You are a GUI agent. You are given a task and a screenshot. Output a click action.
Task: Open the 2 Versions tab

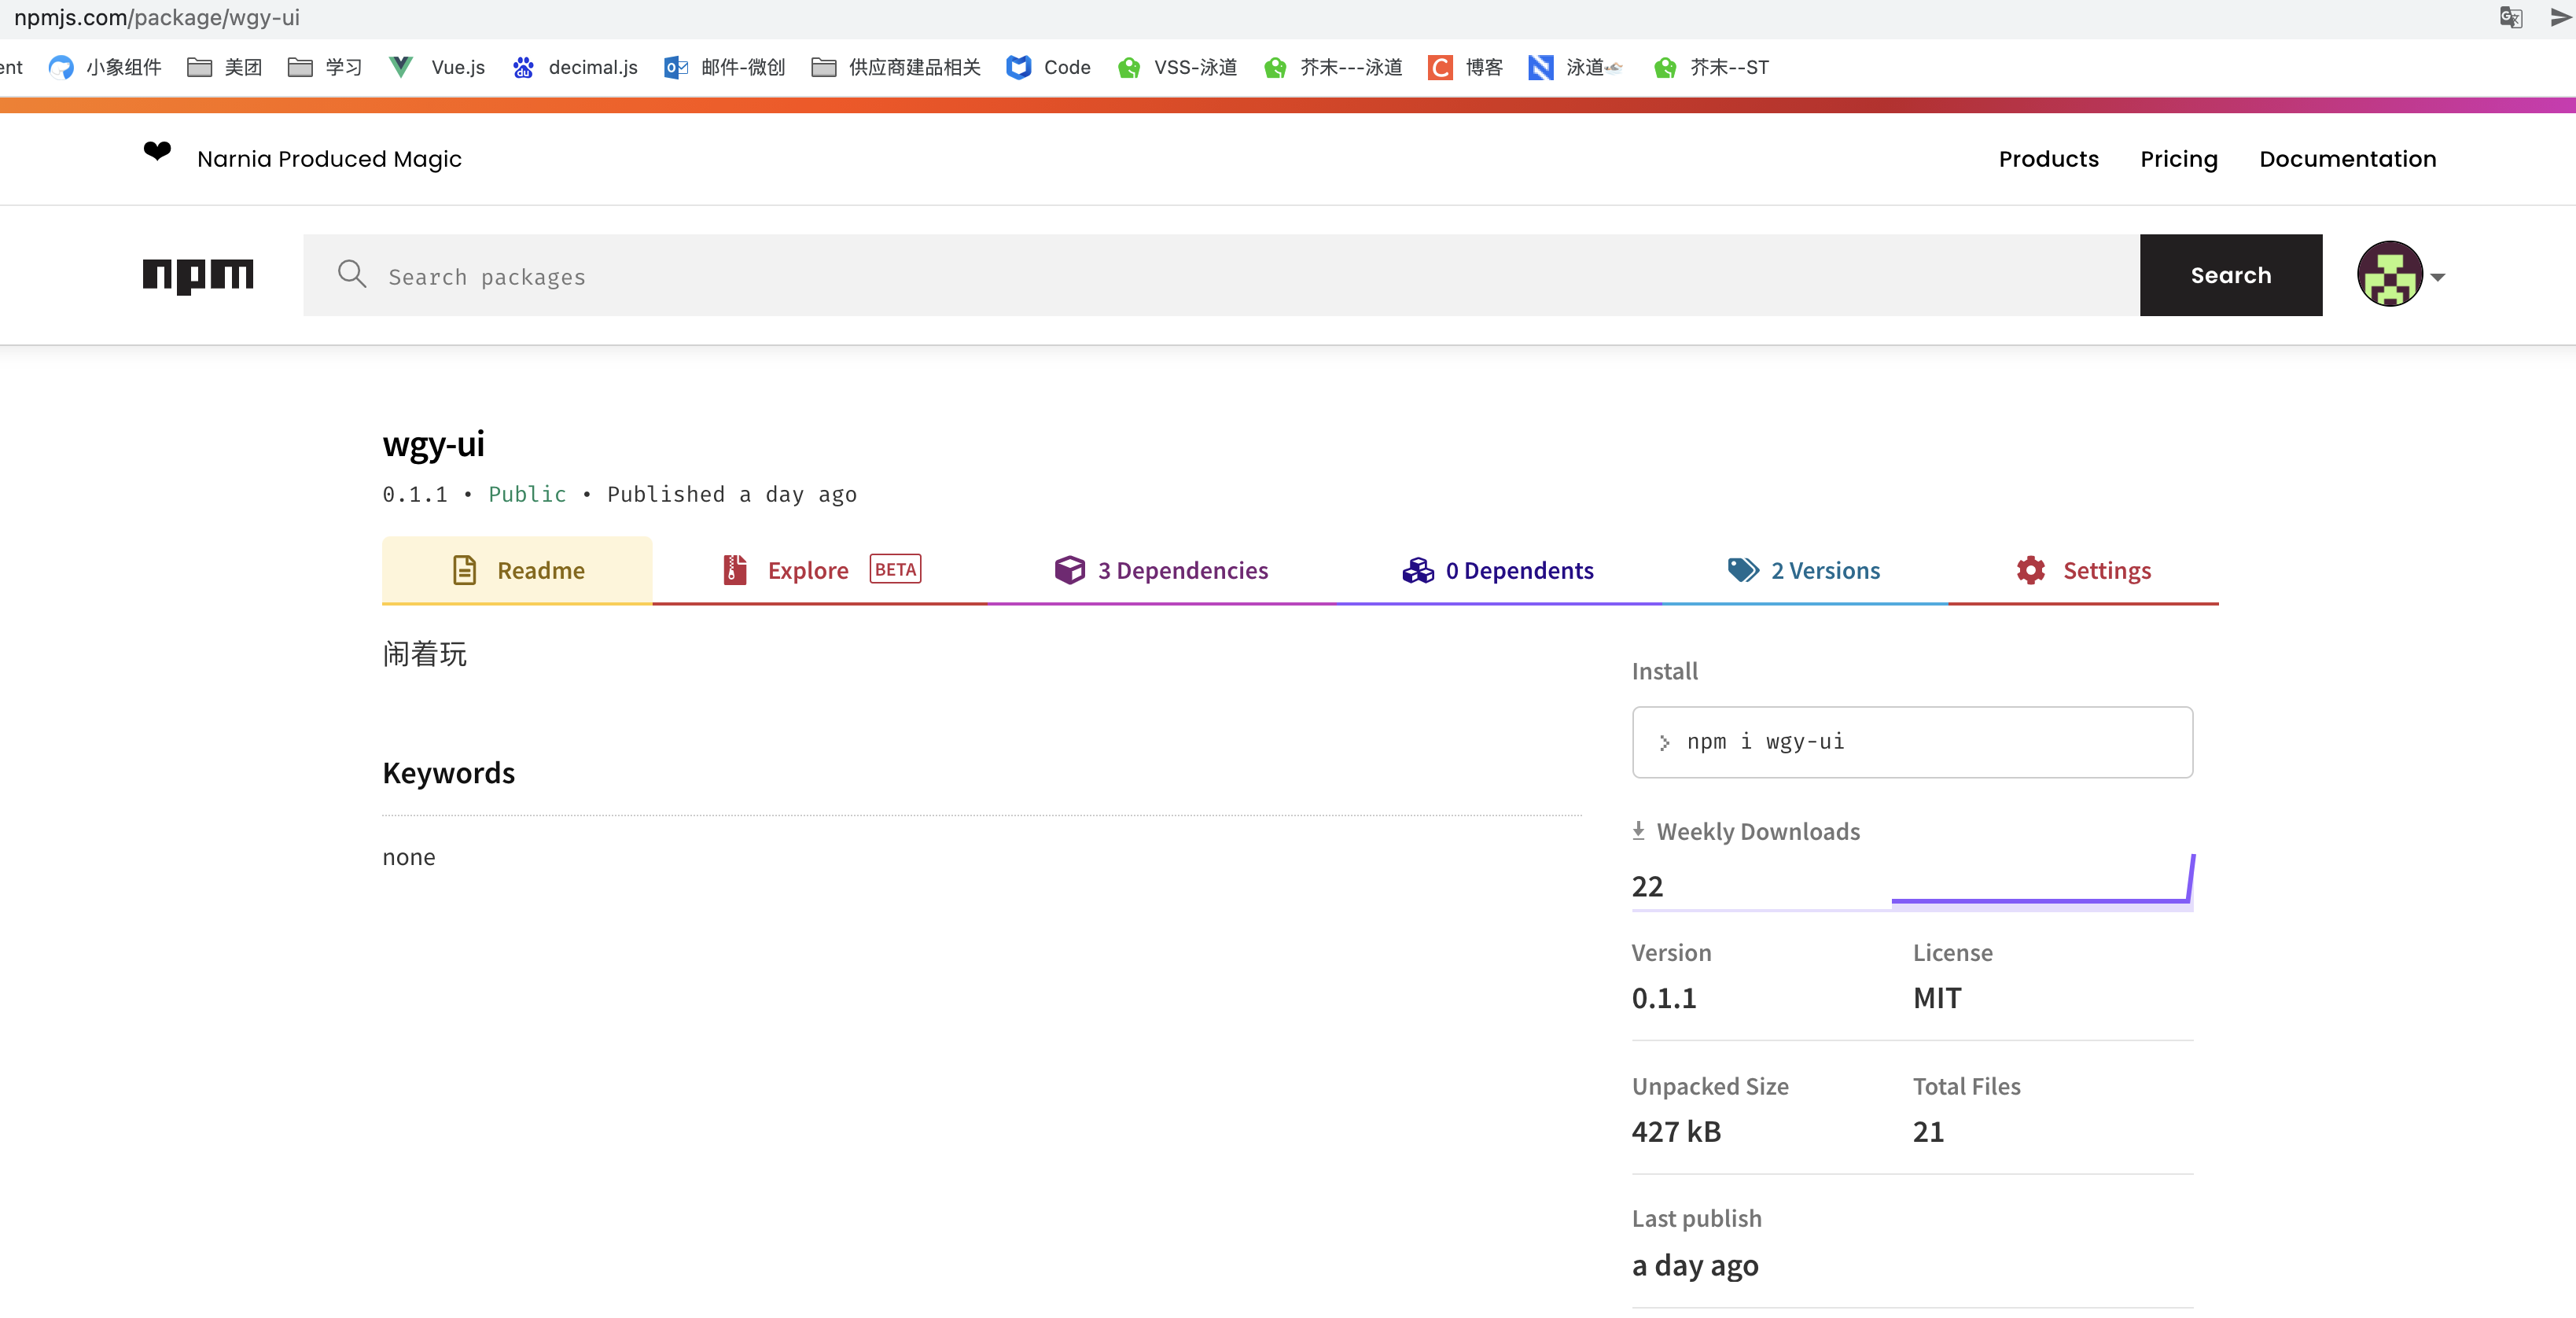[1804, 570]
